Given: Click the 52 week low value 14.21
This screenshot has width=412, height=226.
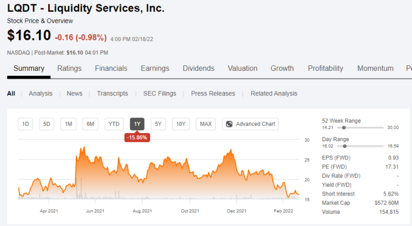Looking at the screenshot, I should (x=328, y=127).
